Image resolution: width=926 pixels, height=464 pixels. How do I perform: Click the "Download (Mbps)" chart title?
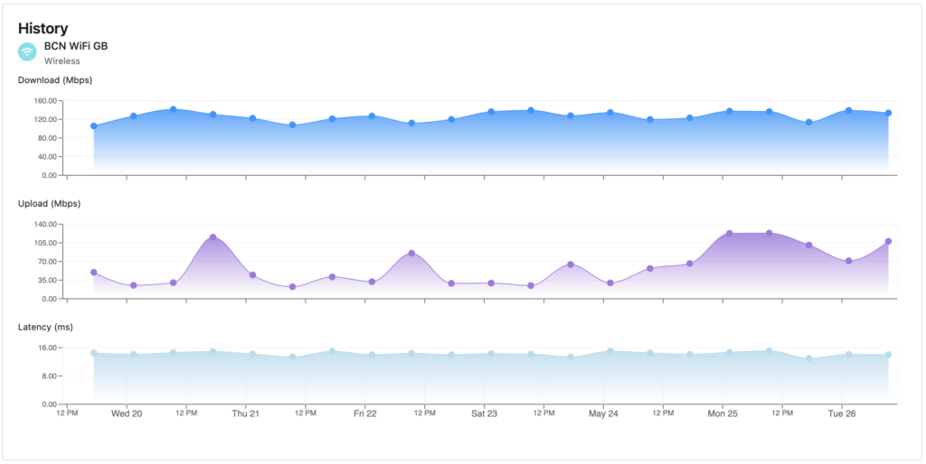pyautogui.click(x=55, y=79)
